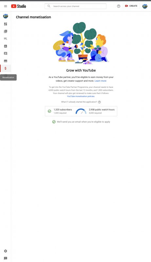Open the Playlists sidebar icon

tap(6, 39)
